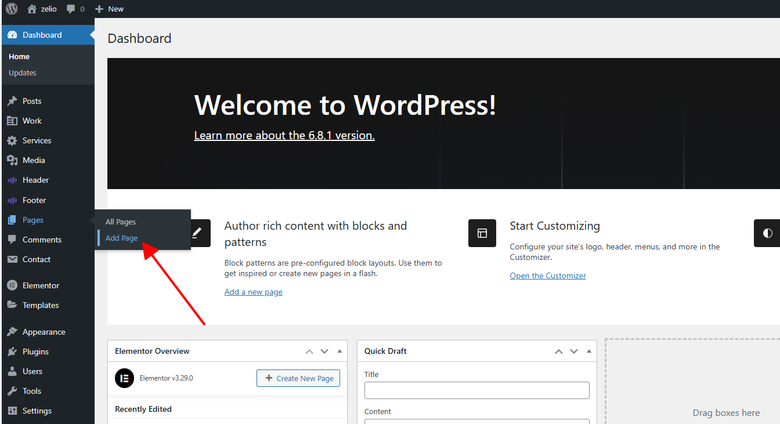The height and width of the screenshot is (424, 780).
Task: Click the Settings sliders icon
Action: [12, 411]
